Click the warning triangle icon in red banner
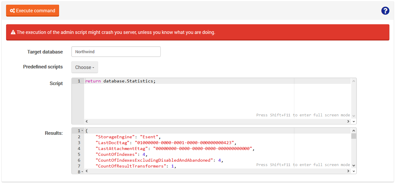Image resolution: width=396 pixels, height=183 pixels. [13, 32]
